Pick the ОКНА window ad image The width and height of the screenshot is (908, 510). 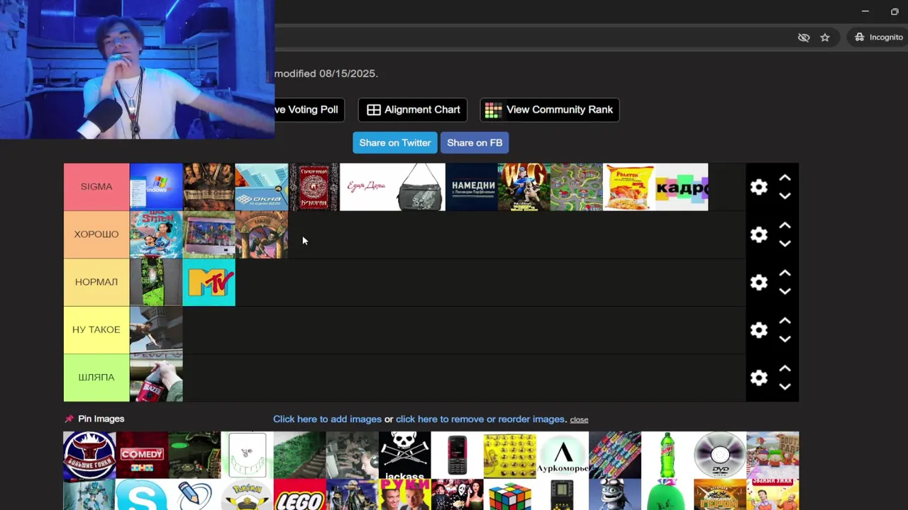[x=261, y=187]
